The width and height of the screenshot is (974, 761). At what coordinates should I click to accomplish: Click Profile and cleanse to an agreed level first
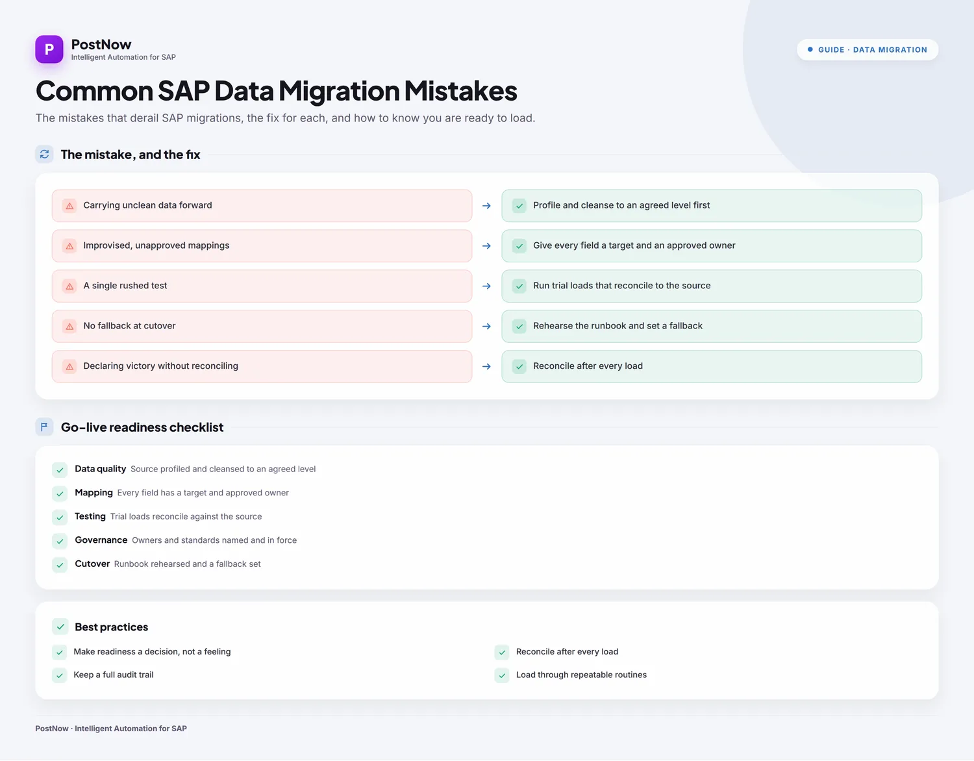[x=621, y=205]
